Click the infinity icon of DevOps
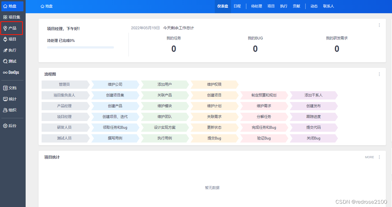392x207 pixels. point(5,73)
